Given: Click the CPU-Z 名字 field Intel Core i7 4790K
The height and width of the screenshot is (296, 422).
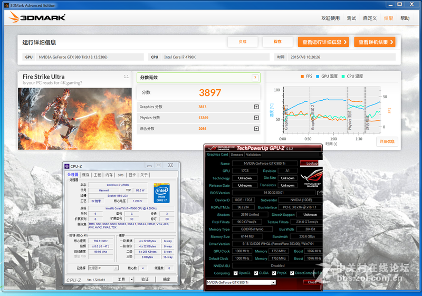Looking at the screenshot, I should (118, 185).
